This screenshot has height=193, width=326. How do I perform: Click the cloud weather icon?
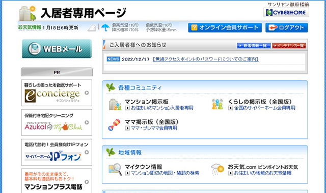coord(92,28)
